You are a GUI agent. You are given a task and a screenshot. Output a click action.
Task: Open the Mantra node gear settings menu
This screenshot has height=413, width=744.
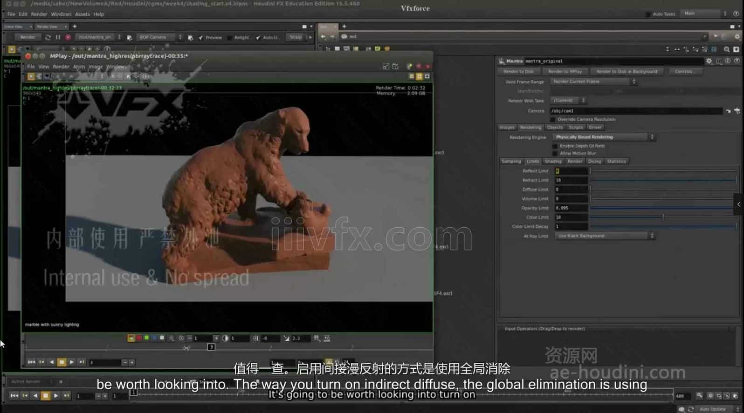click(709, 61)
